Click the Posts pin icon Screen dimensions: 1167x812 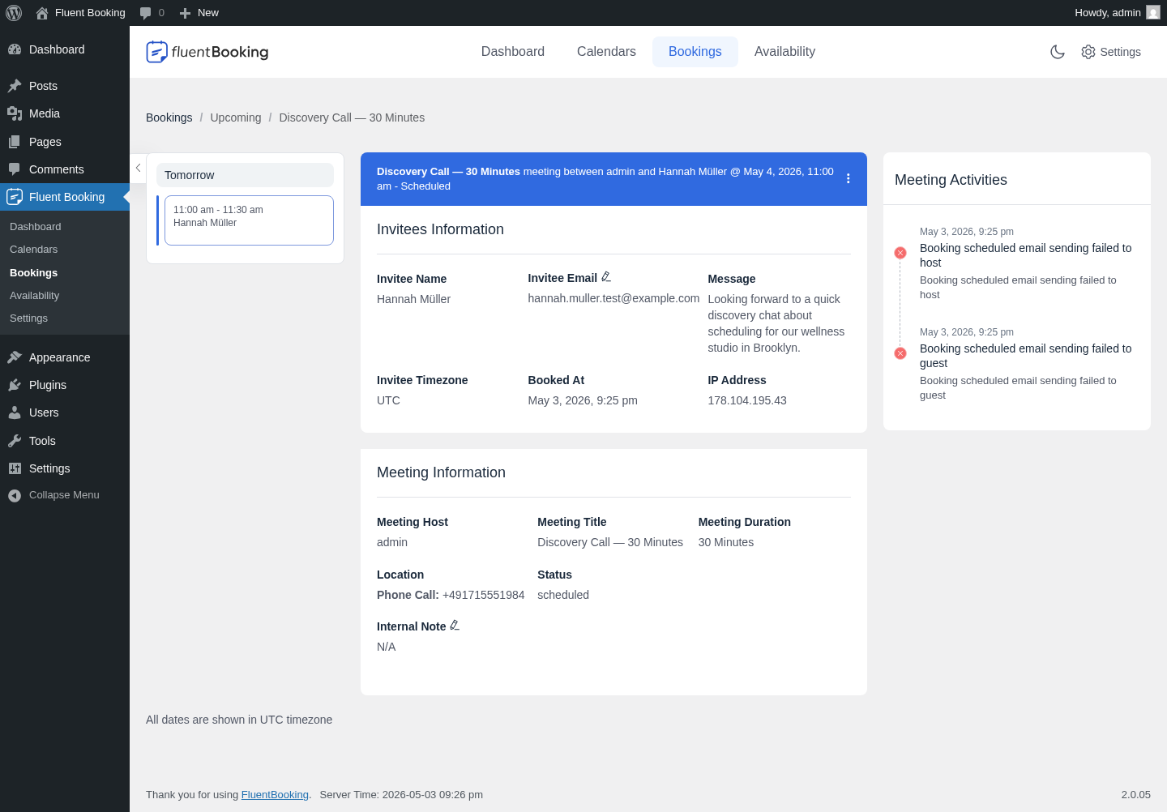coord(15,86)
